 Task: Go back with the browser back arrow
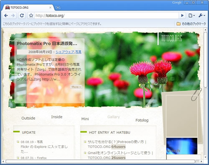point(6,15)
